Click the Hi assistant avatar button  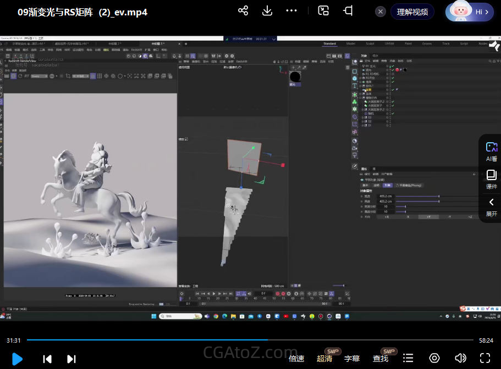469,12
